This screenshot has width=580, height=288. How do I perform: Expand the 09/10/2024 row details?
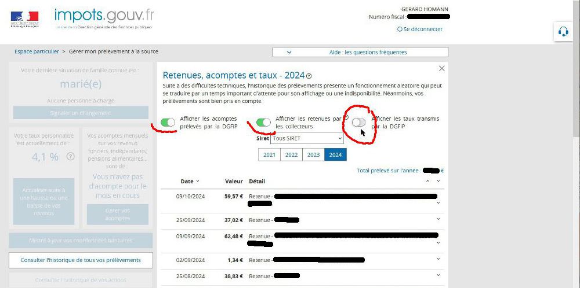tap(438, 203)
